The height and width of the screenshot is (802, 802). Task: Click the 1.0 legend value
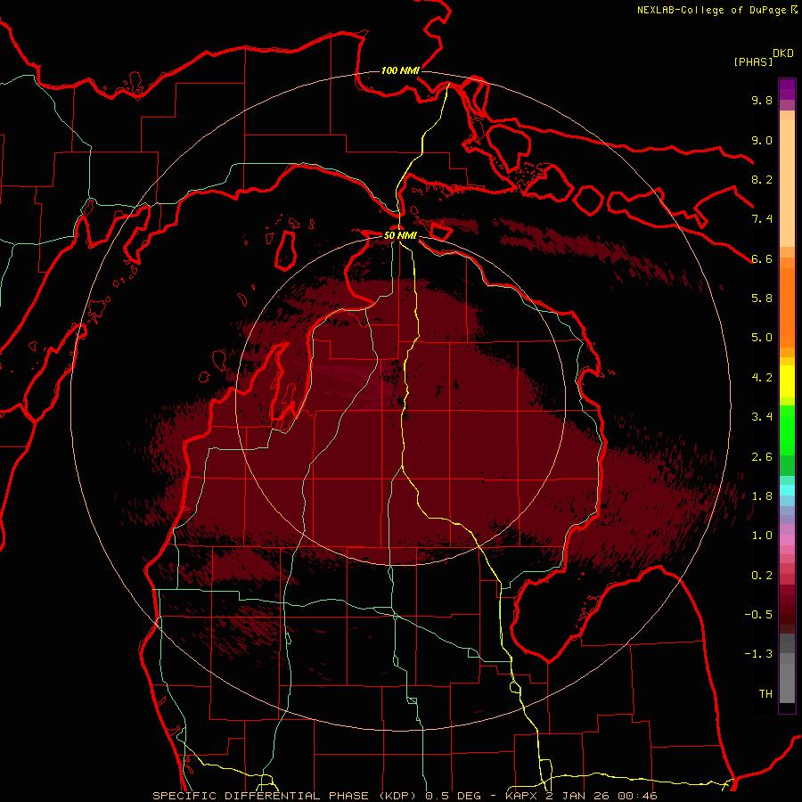[x=762, y=536]
